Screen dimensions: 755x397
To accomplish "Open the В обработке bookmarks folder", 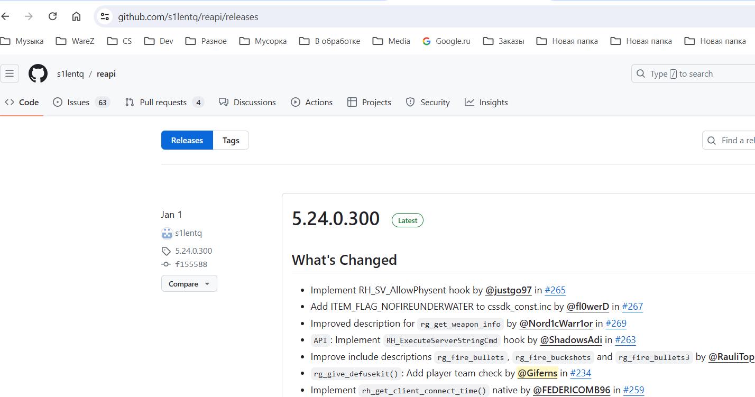I will 329,41.
